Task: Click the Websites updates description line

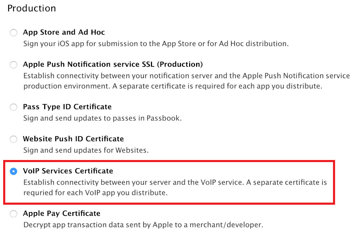Action: point(86,150)
